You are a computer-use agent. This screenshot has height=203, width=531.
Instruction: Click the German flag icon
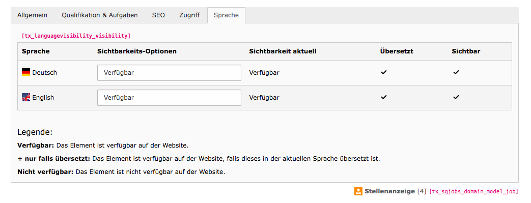coord(26,72)
